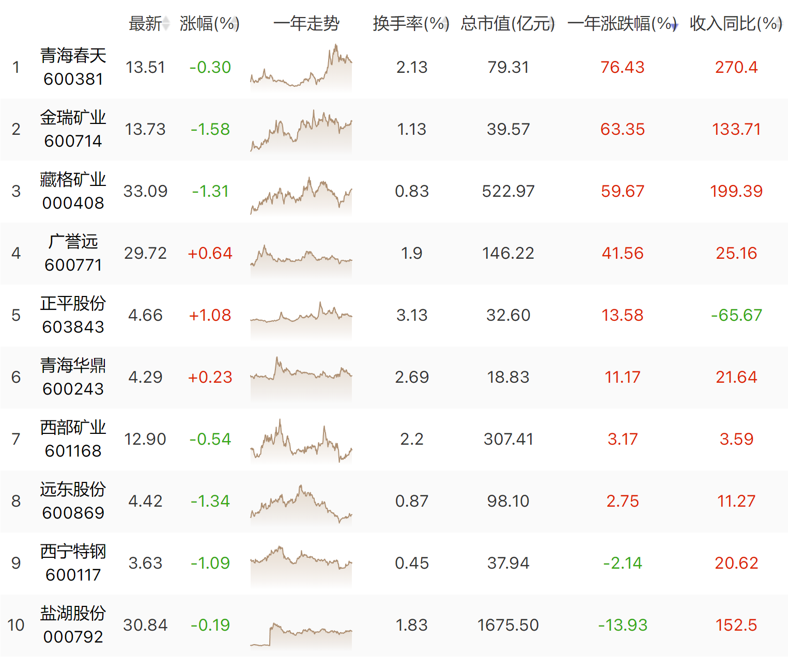Screen dimensions: 788x657
Task: Click latest price 13.73 of 金瑞矿业
Action: [x=145, y=129]
